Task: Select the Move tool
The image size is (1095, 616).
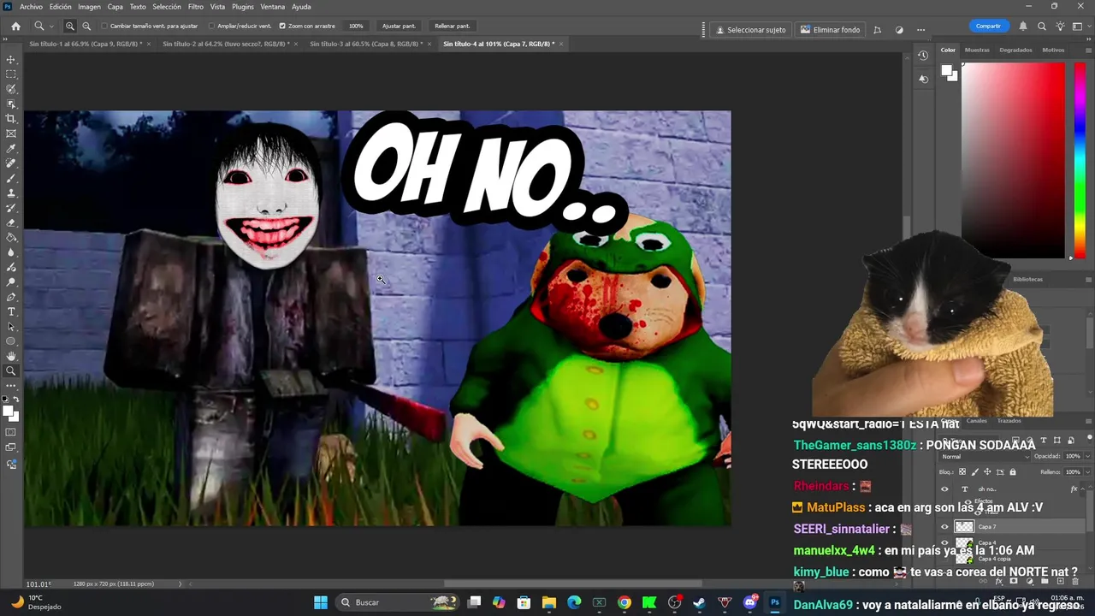Action: point(11,59)
